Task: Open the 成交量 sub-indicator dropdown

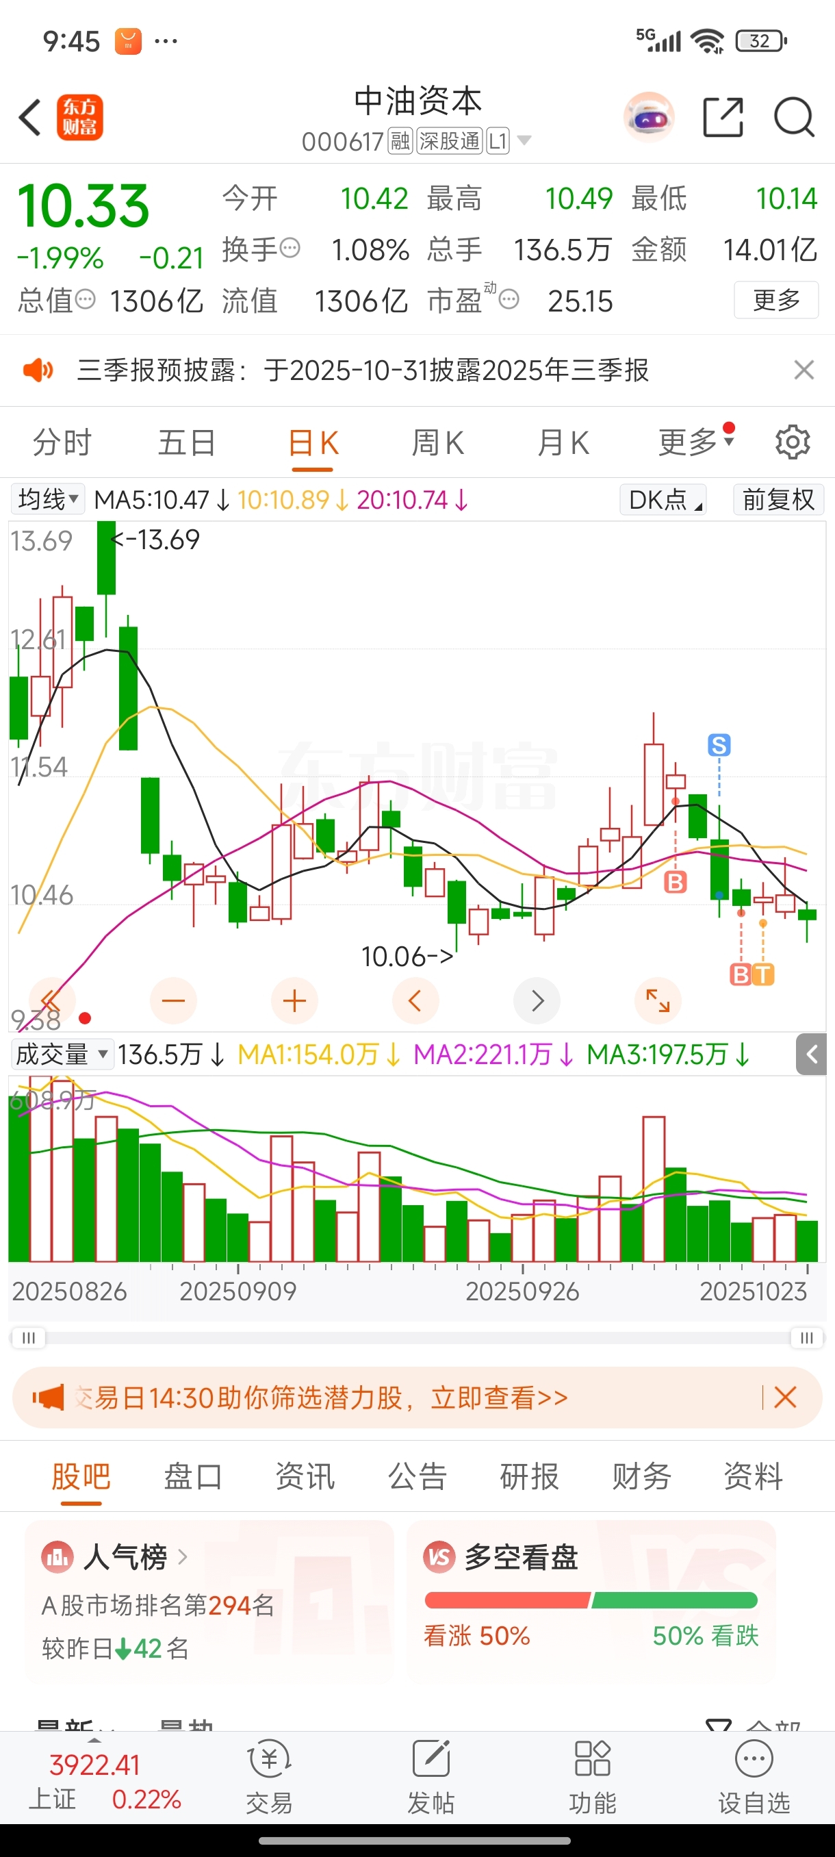Action: click(62, 1054)
